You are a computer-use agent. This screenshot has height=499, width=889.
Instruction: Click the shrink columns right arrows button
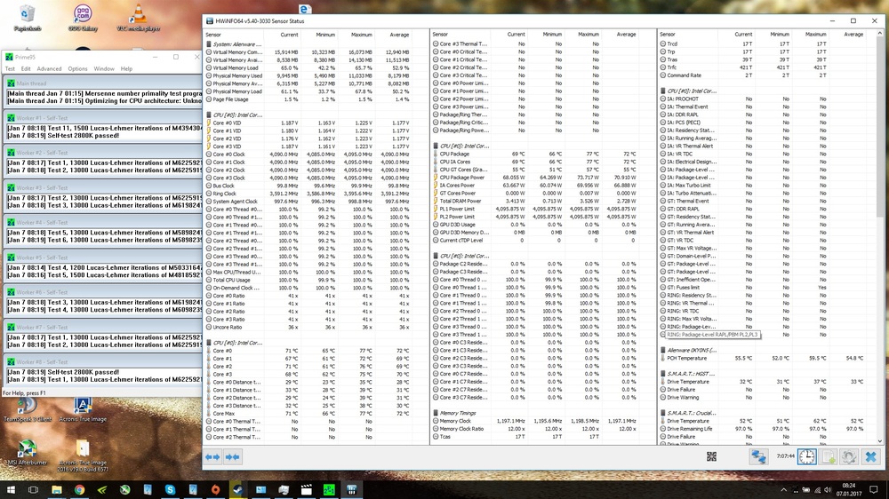[x=233, y=457]
